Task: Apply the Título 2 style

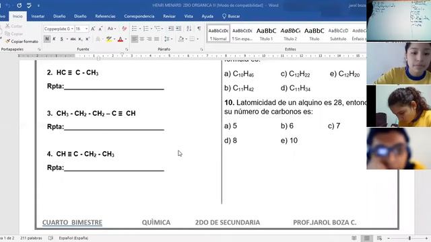Action: (290, 34)
